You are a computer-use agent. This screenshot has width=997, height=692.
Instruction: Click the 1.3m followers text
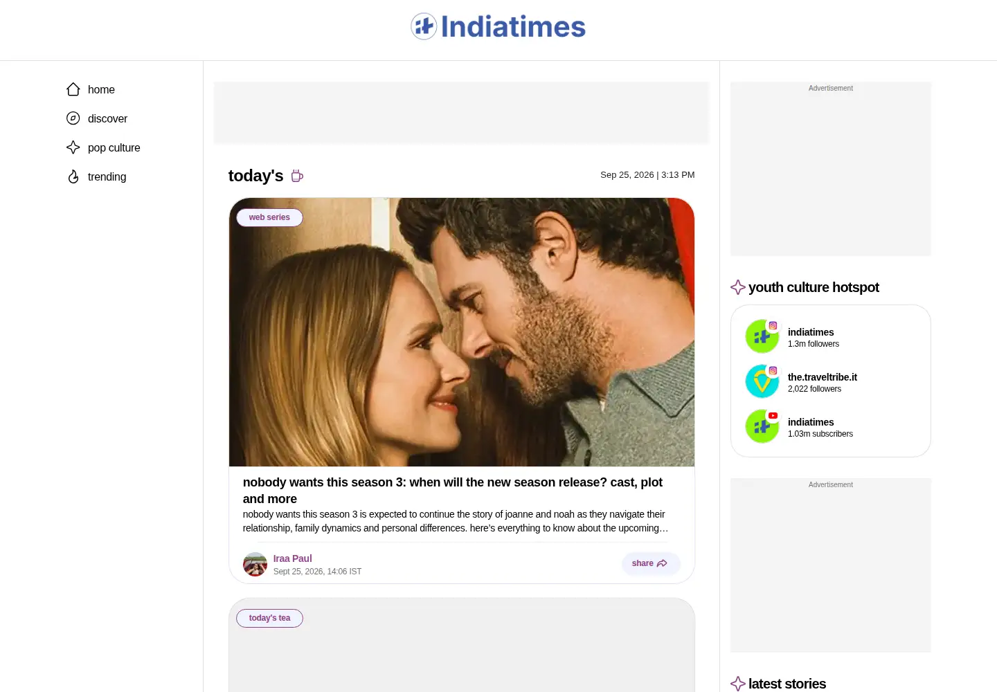click(x=814, y=344)
